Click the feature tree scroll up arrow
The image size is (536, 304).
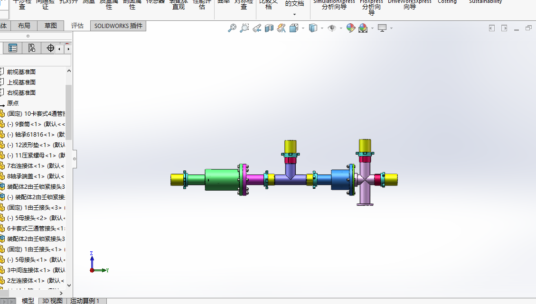coord(69,71)
